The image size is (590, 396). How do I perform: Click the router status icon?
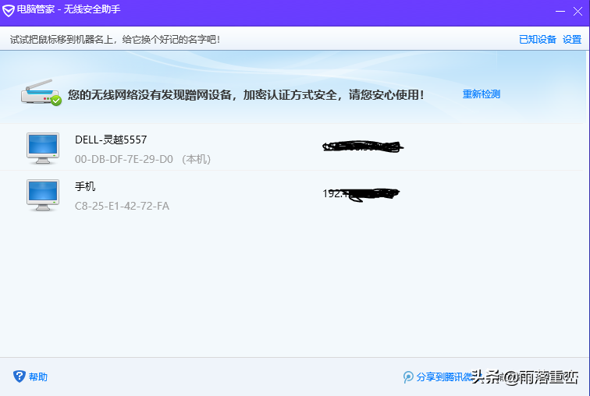point(41,93)
